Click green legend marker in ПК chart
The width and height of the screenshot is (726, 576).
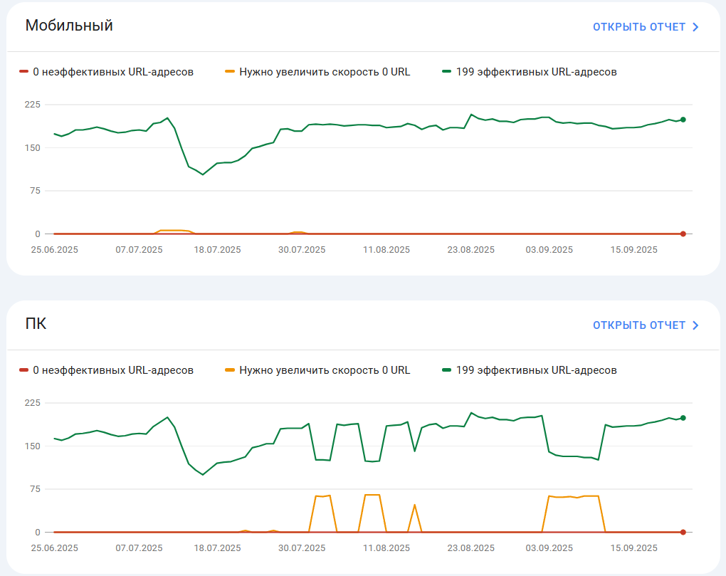pos(446,370)
